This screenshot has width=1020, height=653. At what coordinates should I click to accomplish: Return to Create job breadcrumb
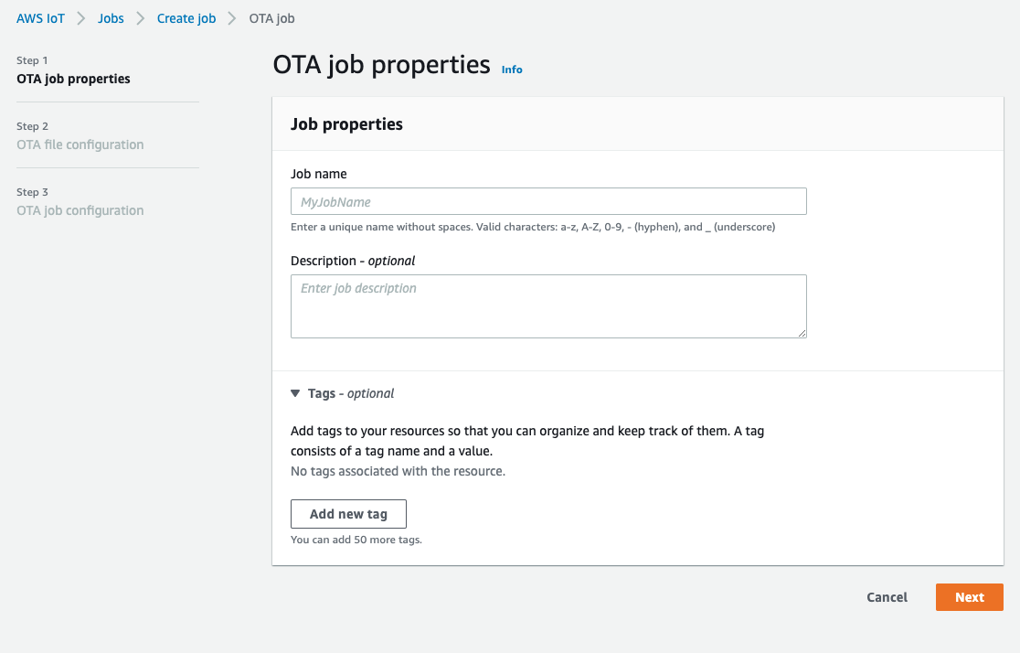point(186,18)
